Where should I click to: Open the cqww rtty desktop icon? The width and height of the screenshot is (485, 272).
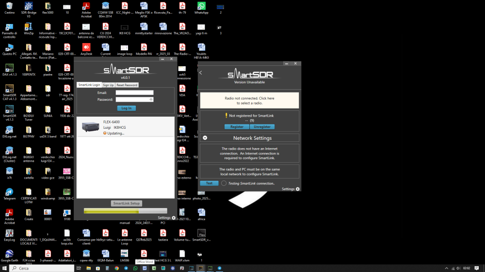(x=86, y=256)
